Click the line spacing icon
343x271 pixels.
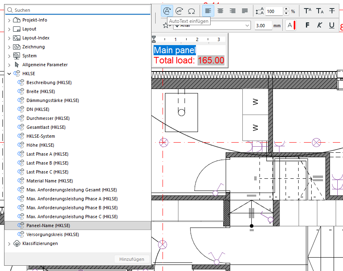click(x=259, y=11)
